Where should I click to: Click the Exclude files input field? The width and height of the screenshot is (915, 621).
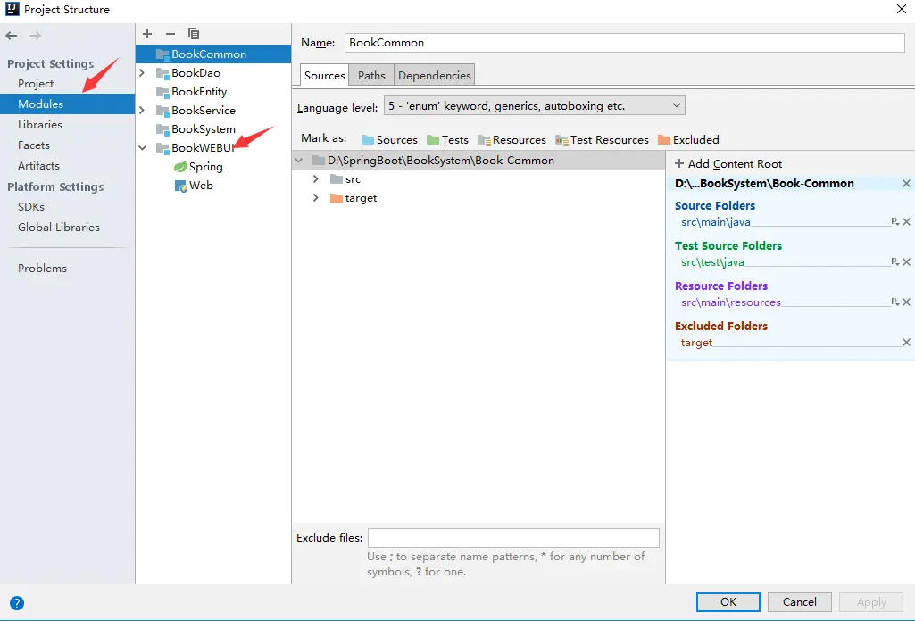[x=513, y=538]
